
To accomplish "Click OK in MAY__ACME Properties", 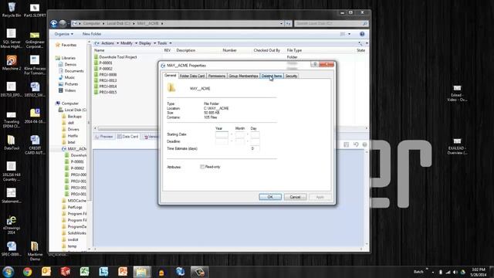I will tap(270, 197).
